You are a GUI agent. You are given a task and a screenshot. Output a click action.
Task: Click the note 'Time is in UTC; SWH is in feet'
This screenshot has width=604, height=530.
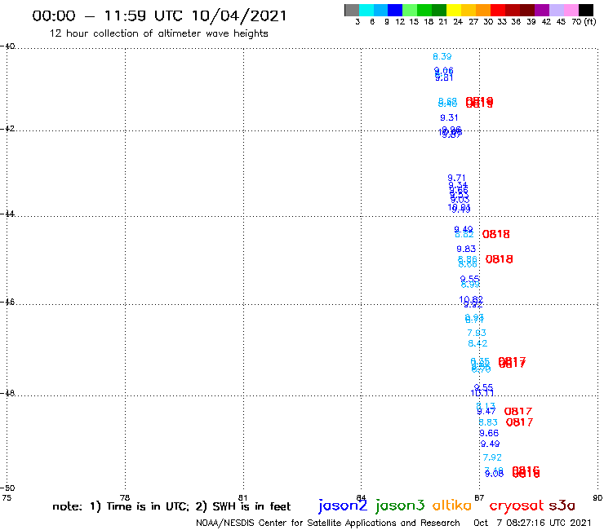(x=171, y=506)
